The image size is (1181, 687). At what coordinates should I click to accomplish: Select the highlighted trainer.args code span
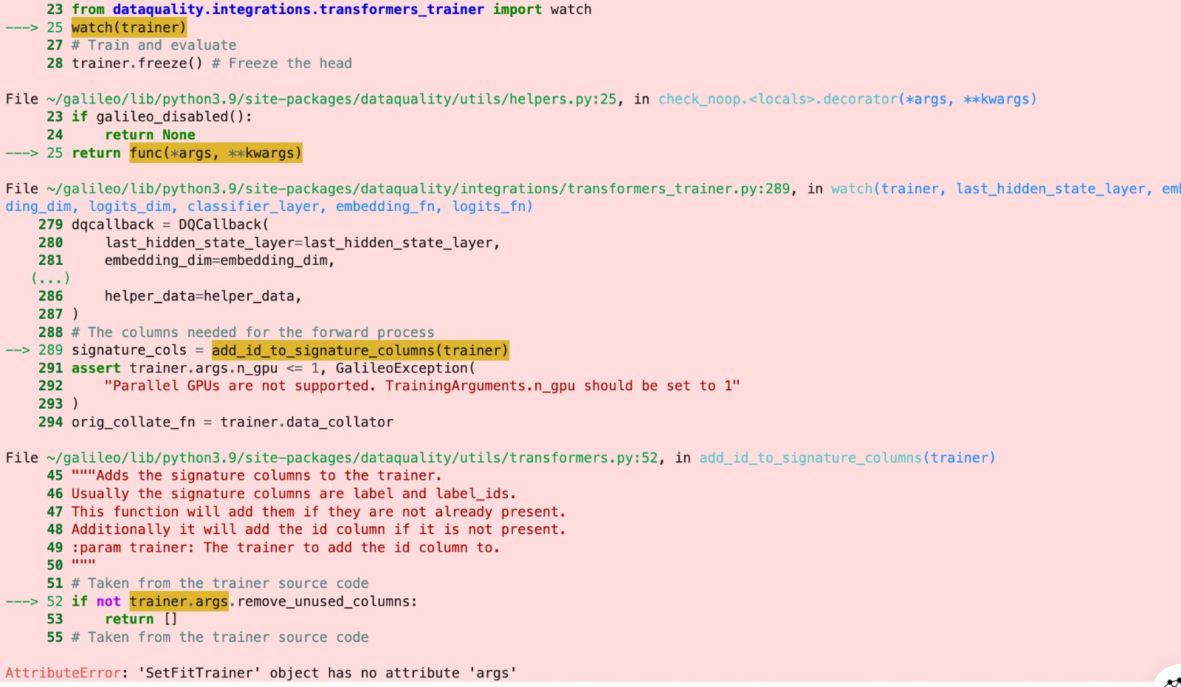coord(179,601)
